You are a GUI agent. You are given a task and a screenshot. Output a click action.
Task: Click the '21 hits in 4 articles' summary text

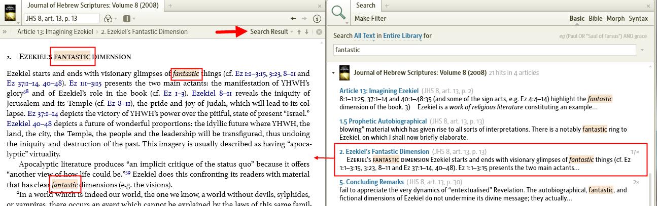[513, 73]
